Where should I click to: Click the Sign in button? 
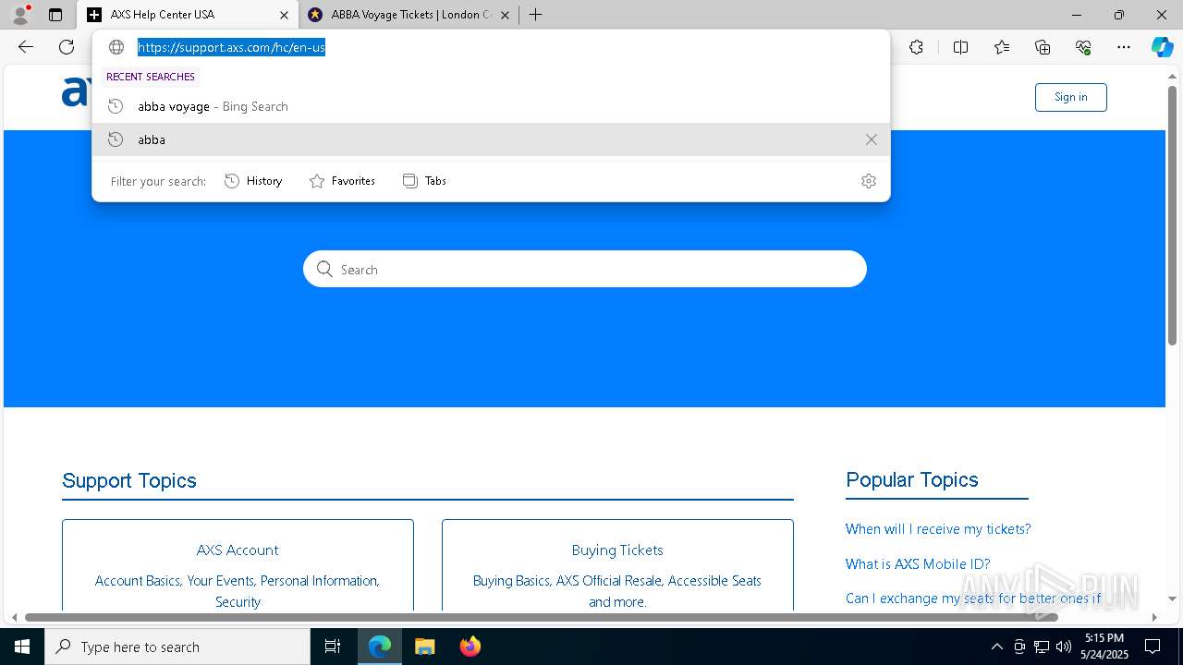[x=1070, y=97]
